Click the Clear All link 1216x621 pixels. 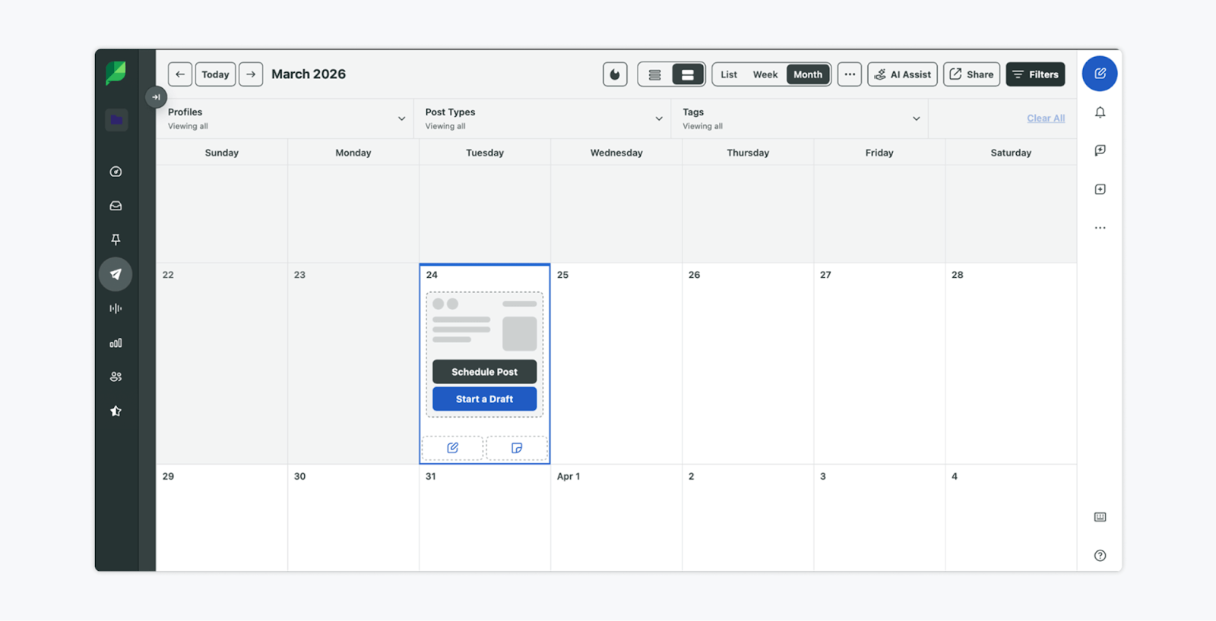[1045, 118]
